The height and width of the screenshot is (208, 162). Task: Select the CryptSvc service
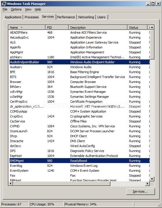(x=79, y=116)
